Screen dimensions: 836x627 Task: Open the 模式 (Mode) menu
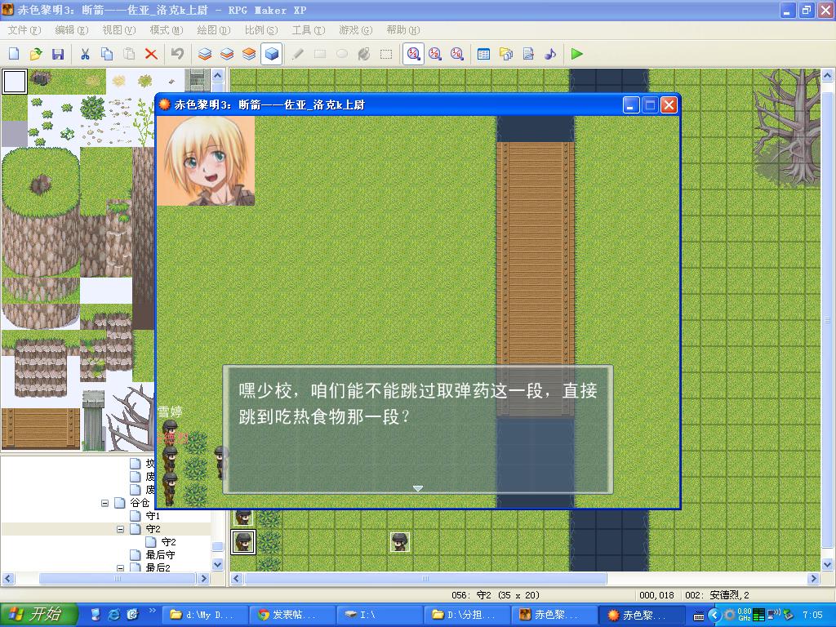(x=167, y=30)
